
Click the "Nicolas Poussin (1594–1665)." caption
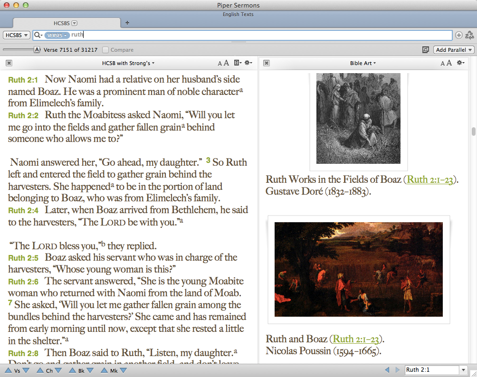point(324,351)
